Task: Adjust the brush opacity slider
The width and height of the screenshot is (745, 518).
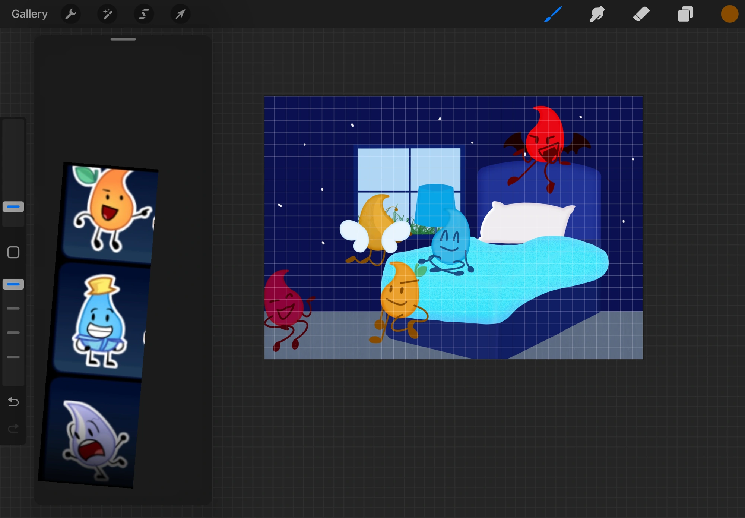Action: click(13, 284)
